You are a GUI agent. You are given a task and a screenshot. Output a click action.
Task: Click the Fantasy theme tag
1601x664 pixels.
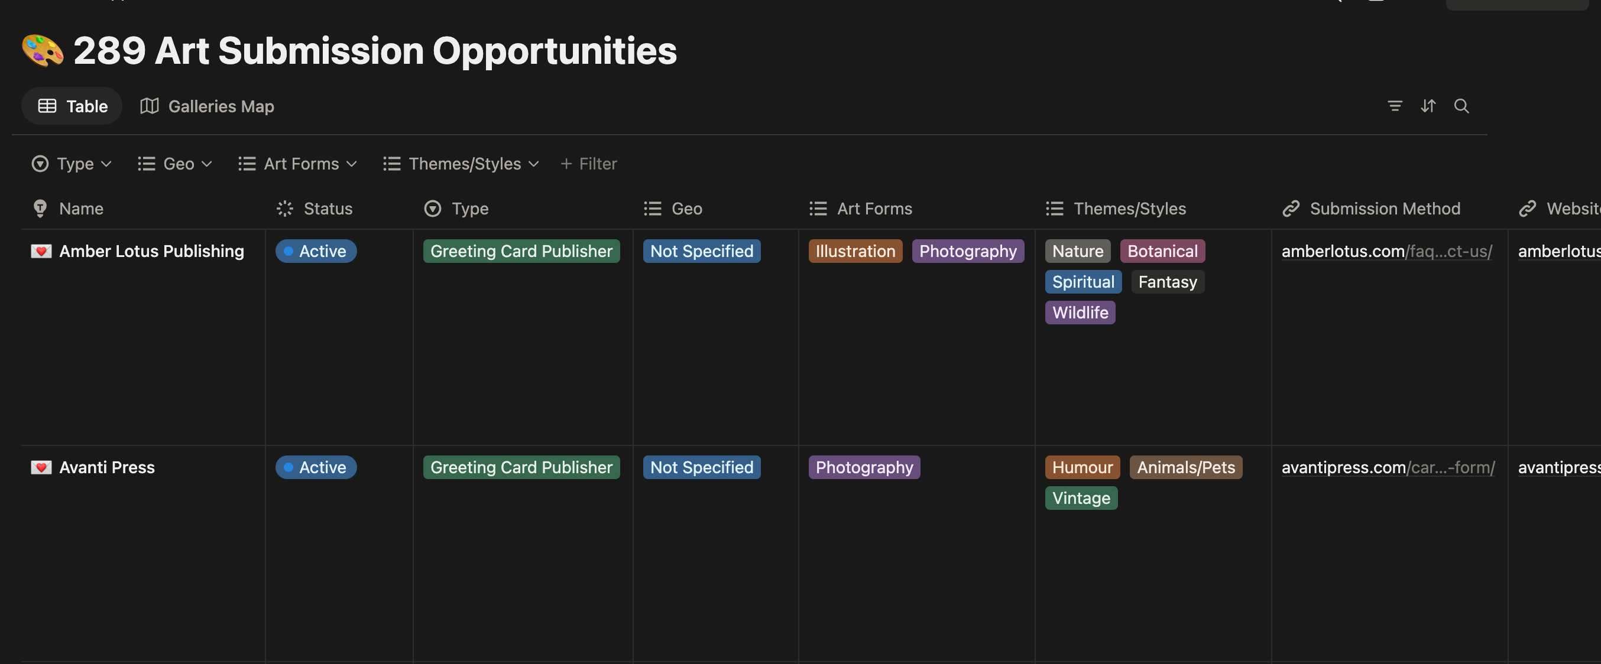1167,282
